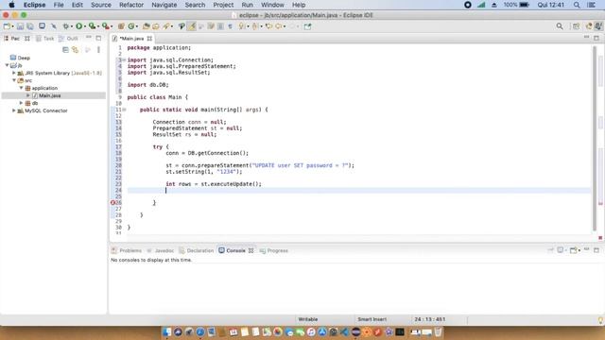This screenshot has width=605, height=340.
Task: Open the dropdown arrow beside the Debug icon
Action: tap(72, 26)
